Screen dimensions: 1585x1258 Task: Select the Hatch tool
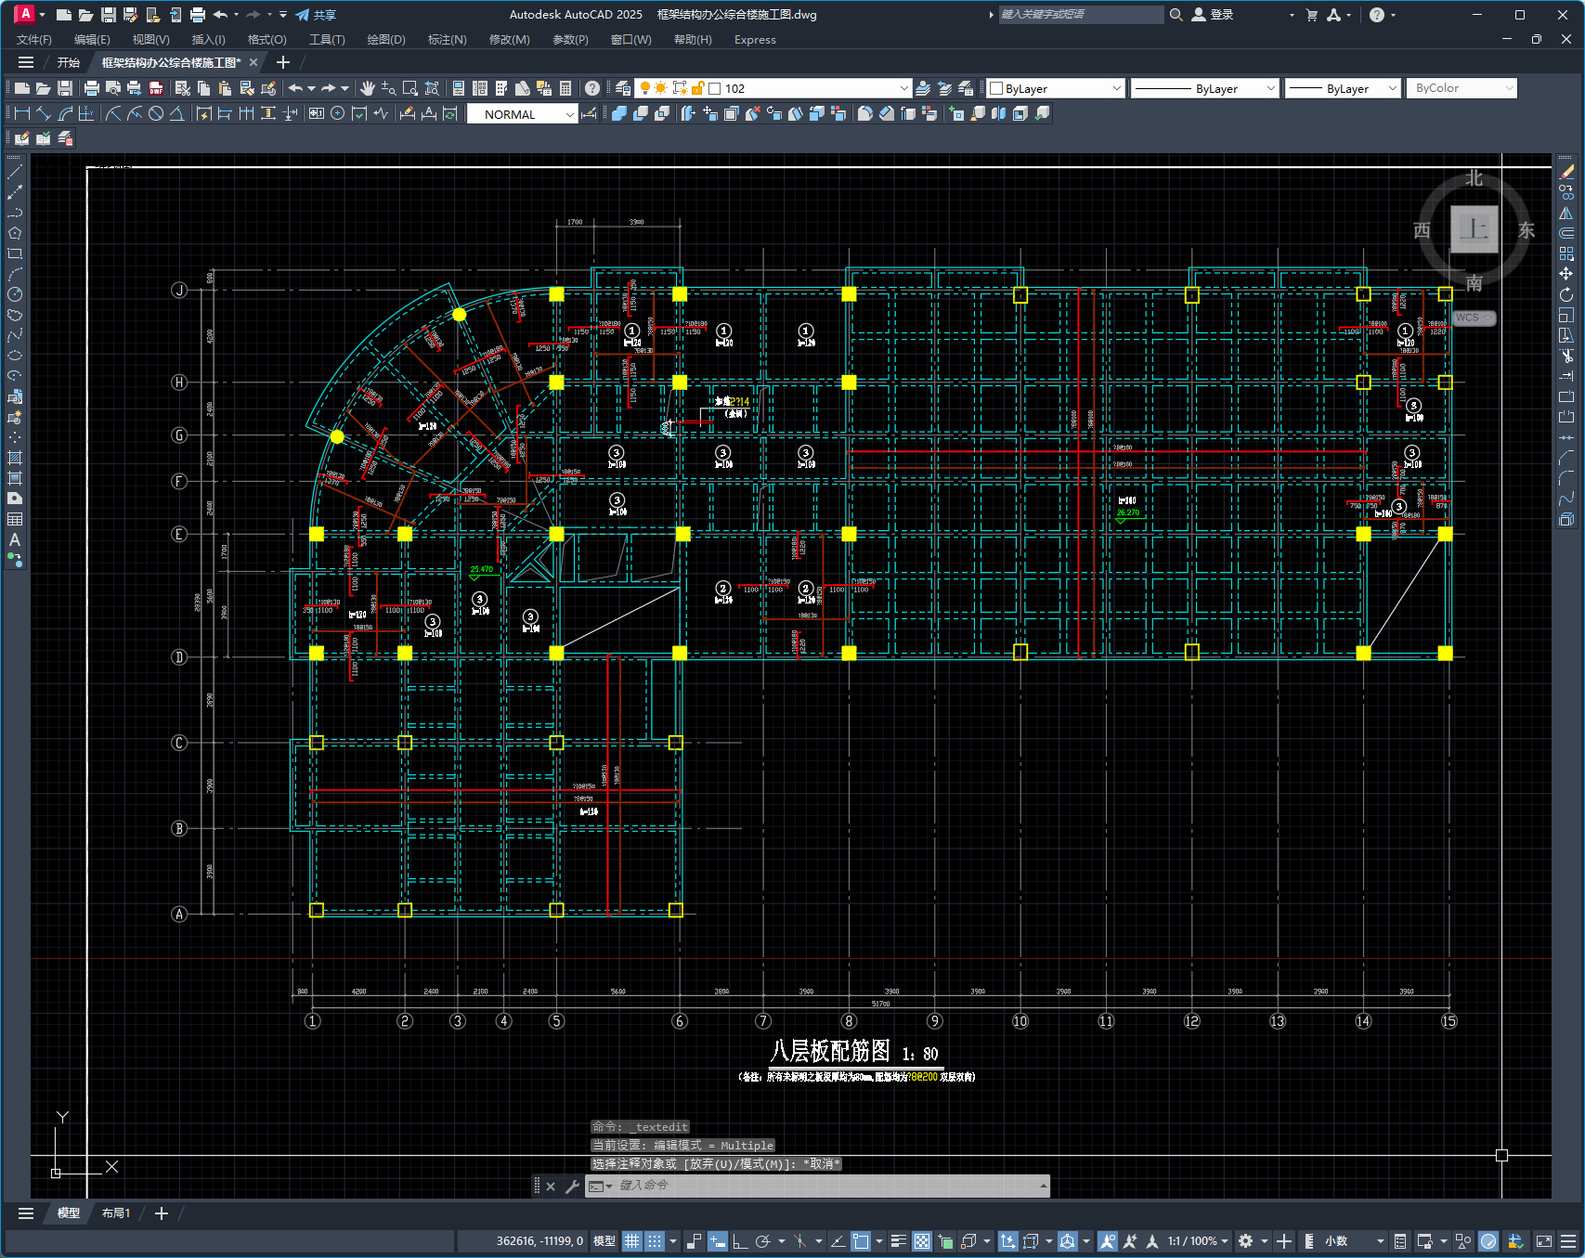coord(15,458)
